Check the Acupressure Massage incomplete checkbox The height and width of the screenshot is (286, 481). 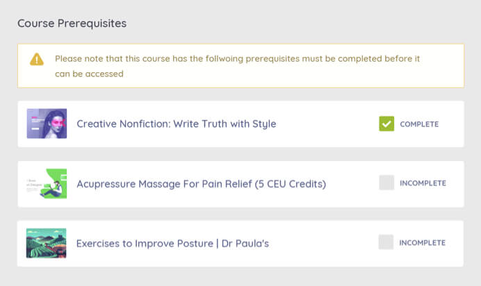[x=386, y=183]
